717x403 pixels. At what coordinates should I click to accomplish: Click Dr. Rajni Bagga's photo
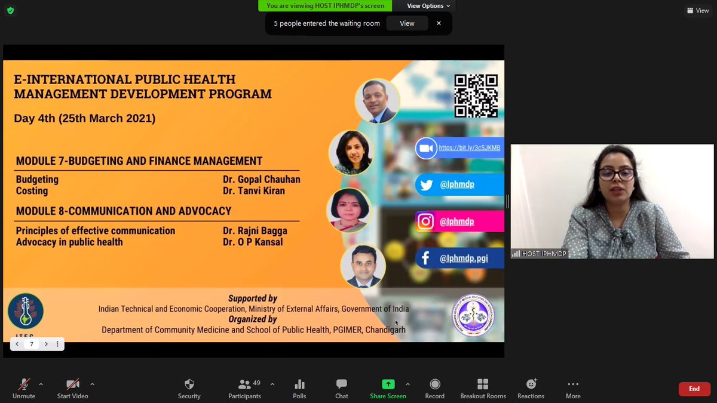349,211
